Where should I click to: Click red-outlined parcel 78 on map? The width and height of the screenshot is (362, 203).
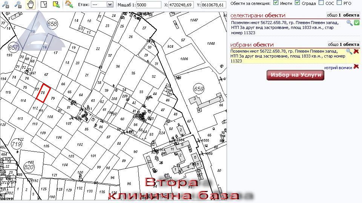pyautogui.click(x=43, y=93)
